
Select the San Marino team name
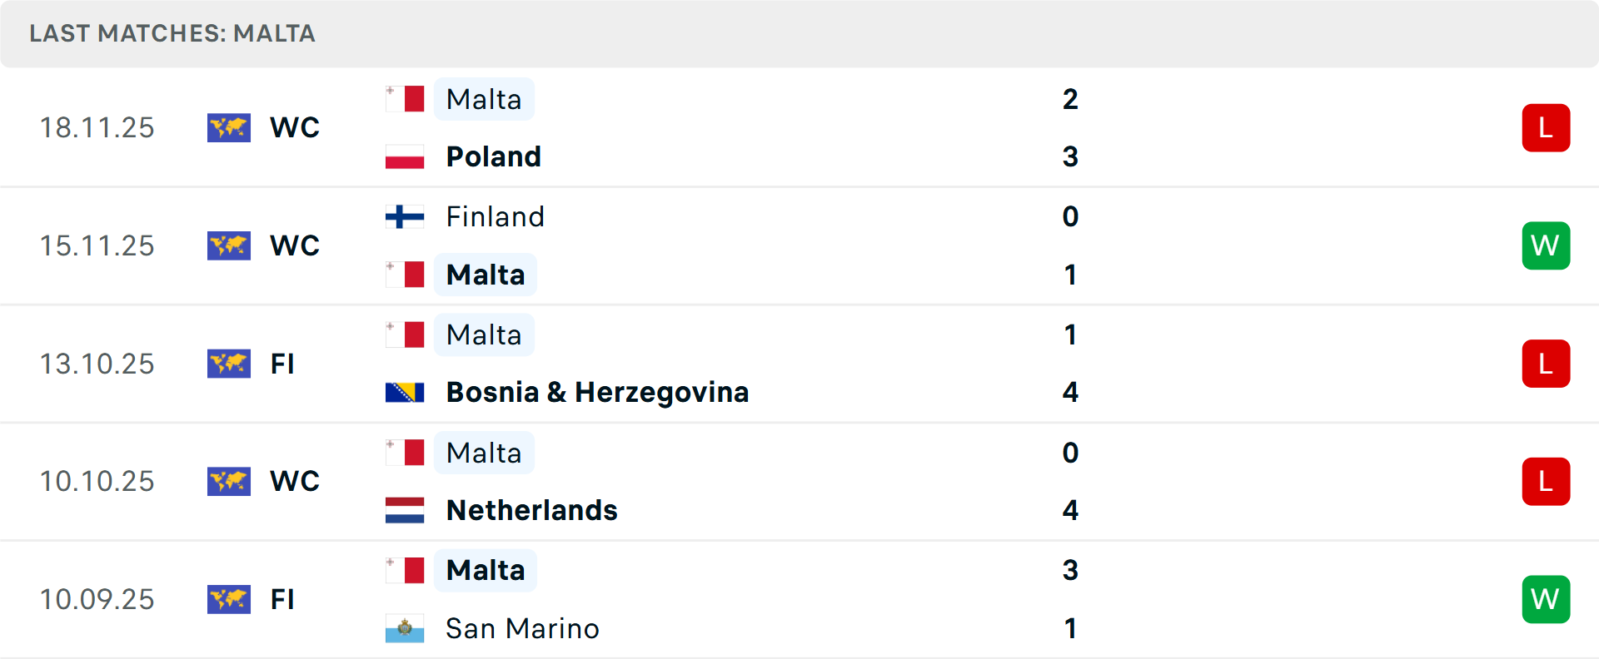point(522,628)
